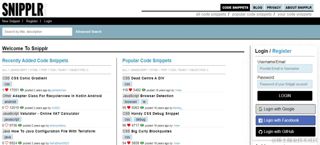Open the Blog tab
The image size is (320, 145).
pyautogui.click(x=257, y=8)
